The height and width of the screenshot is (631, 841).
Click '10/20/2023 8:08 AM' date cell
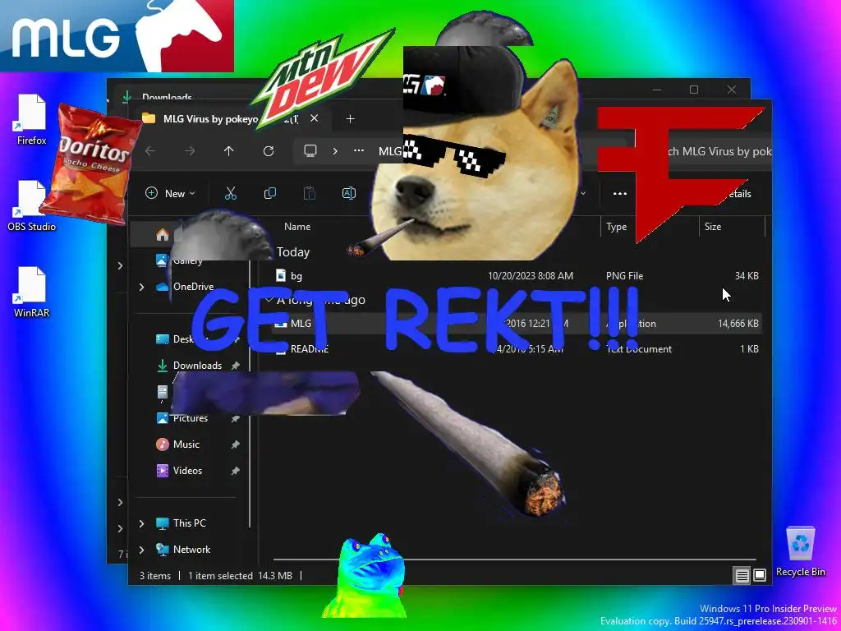[x=531, y=276]
